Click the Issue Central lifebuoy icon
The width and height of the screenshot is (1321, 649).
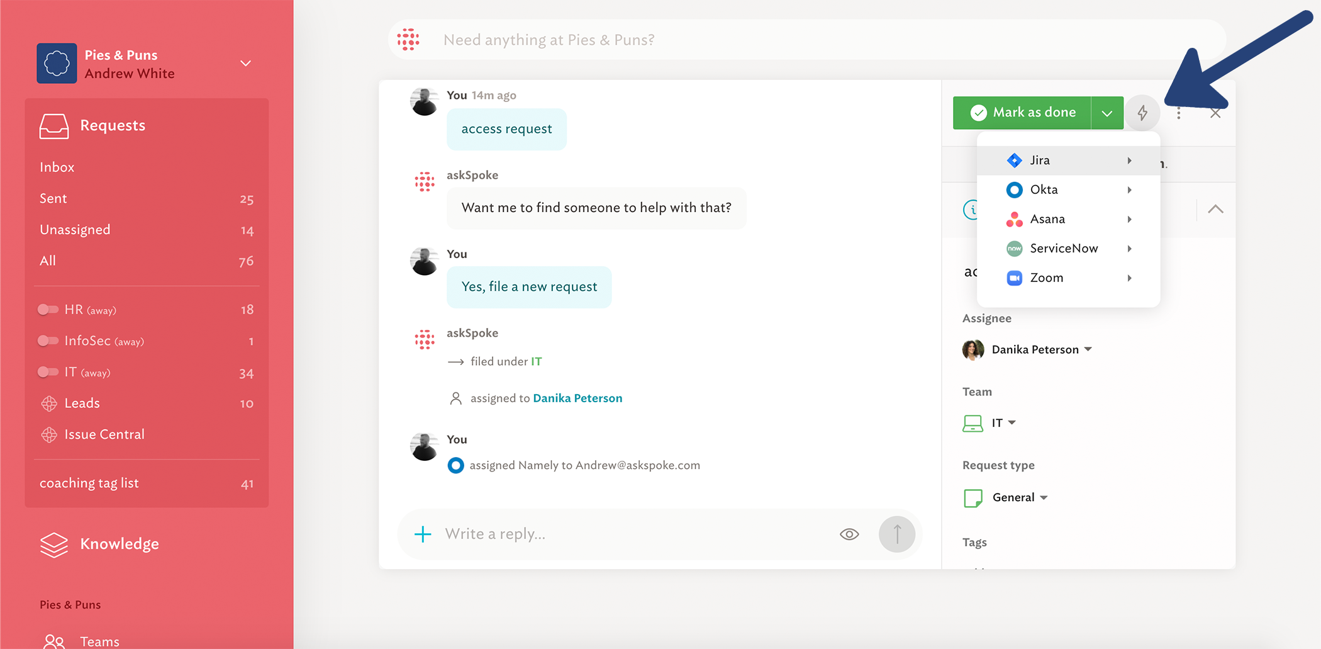pos(49,435)
